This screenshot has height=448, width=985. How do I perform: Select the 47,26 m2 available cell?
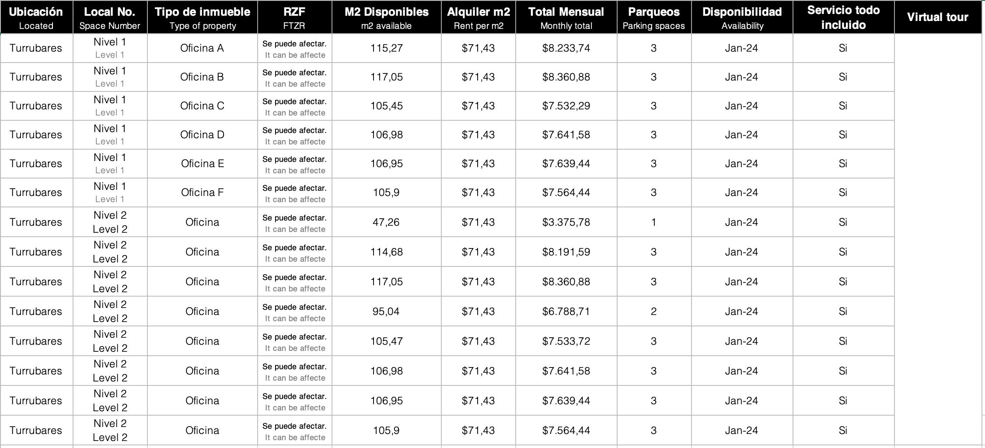coord(386,222)
